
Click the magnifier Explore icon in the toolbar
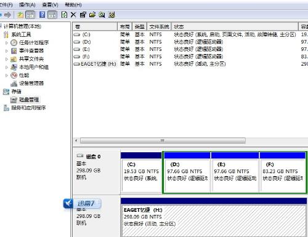(102, 15)
